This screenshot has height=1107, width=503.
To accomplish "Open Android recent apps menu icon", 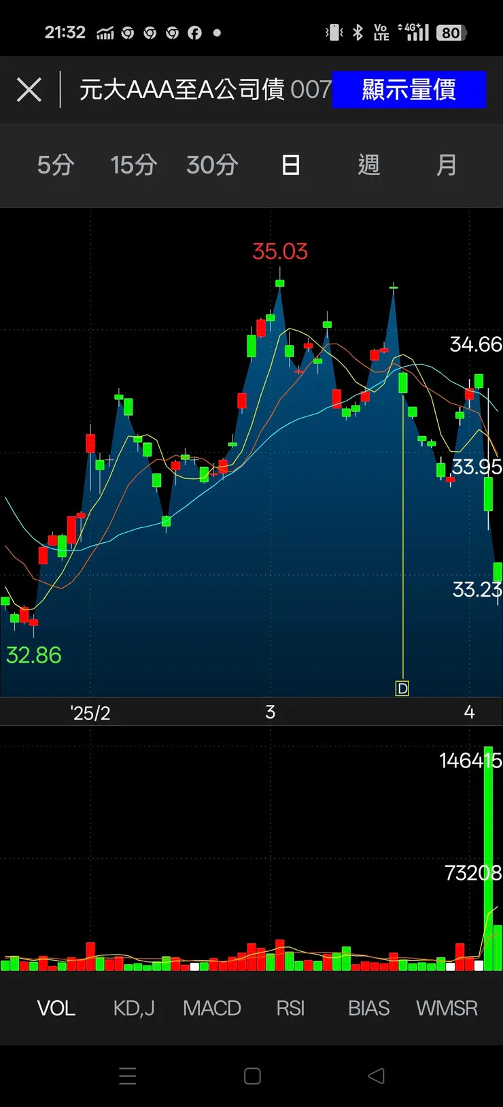I will pyautogui.click(x=128, y=1076).
